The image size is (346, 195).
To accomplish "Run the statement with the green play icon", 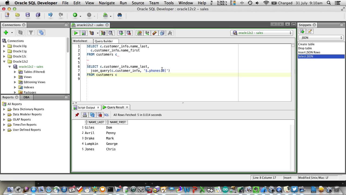I will coord(76,33).
